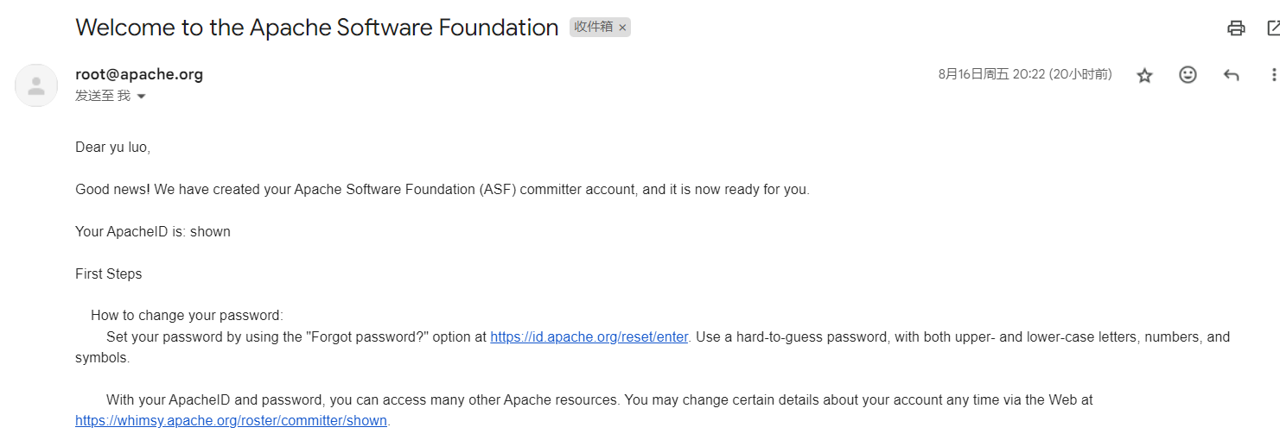Click the 8月16日周五 20:22 timestamp

pos(1024,74)
